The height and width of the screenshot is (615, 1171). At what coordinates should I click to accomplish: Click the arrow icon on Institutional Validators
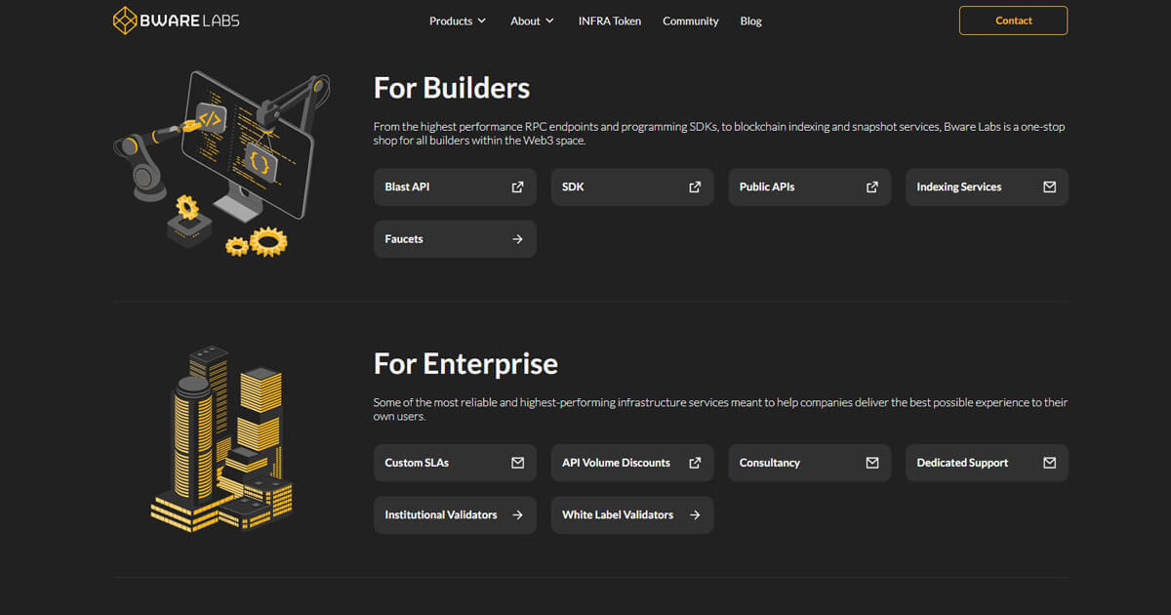click(x=517, y=514)
